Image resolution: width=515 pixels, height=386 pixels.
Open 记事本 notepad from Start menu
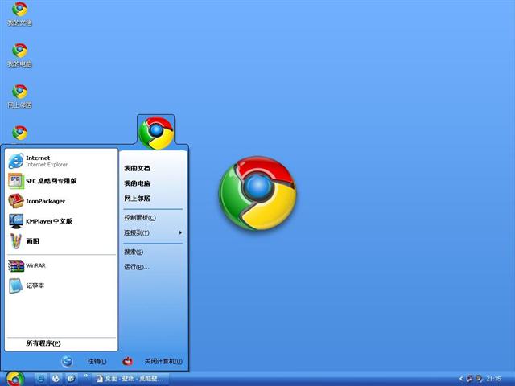62,285
